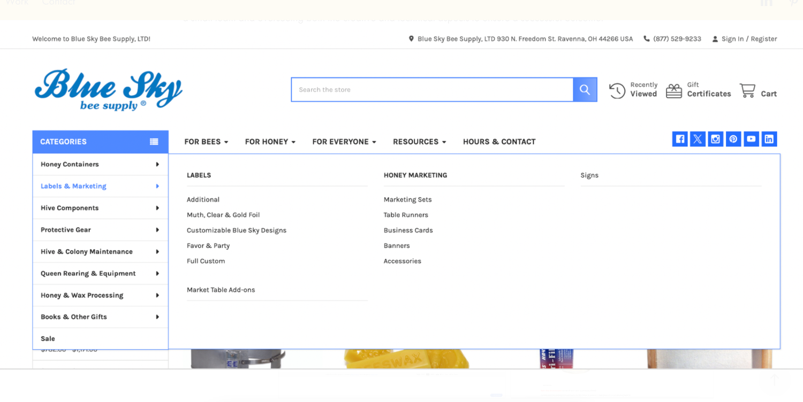Open the Instagram social icon
This screenshot has height=402, width=803.
coord(715,139)
